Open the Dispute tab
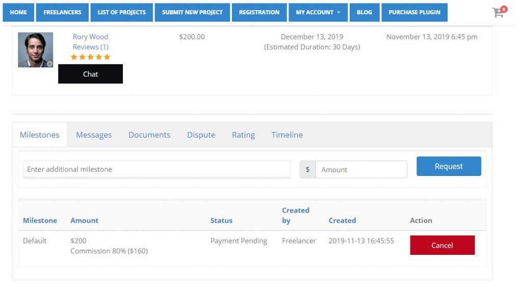 coord(201,135)
